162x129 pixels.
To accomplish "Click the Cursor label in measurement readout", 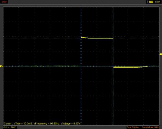I will point(7,123).
